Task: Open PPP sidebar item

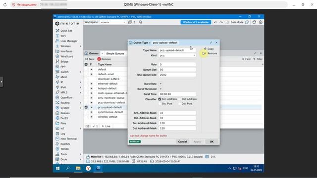Action: (63, 67)
